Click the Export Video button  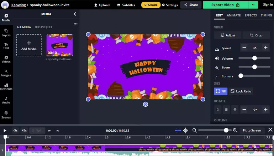tap(225, 5)
